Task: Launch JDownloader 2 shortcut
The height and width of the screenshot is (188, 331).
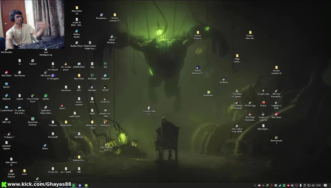Action: coord(276,140)
